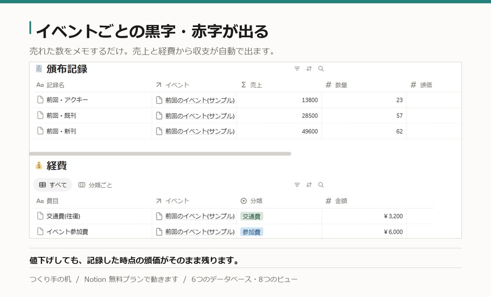491x297 pixels.
Task: Click hash icon on 金額 column
Action: point(328,201)
